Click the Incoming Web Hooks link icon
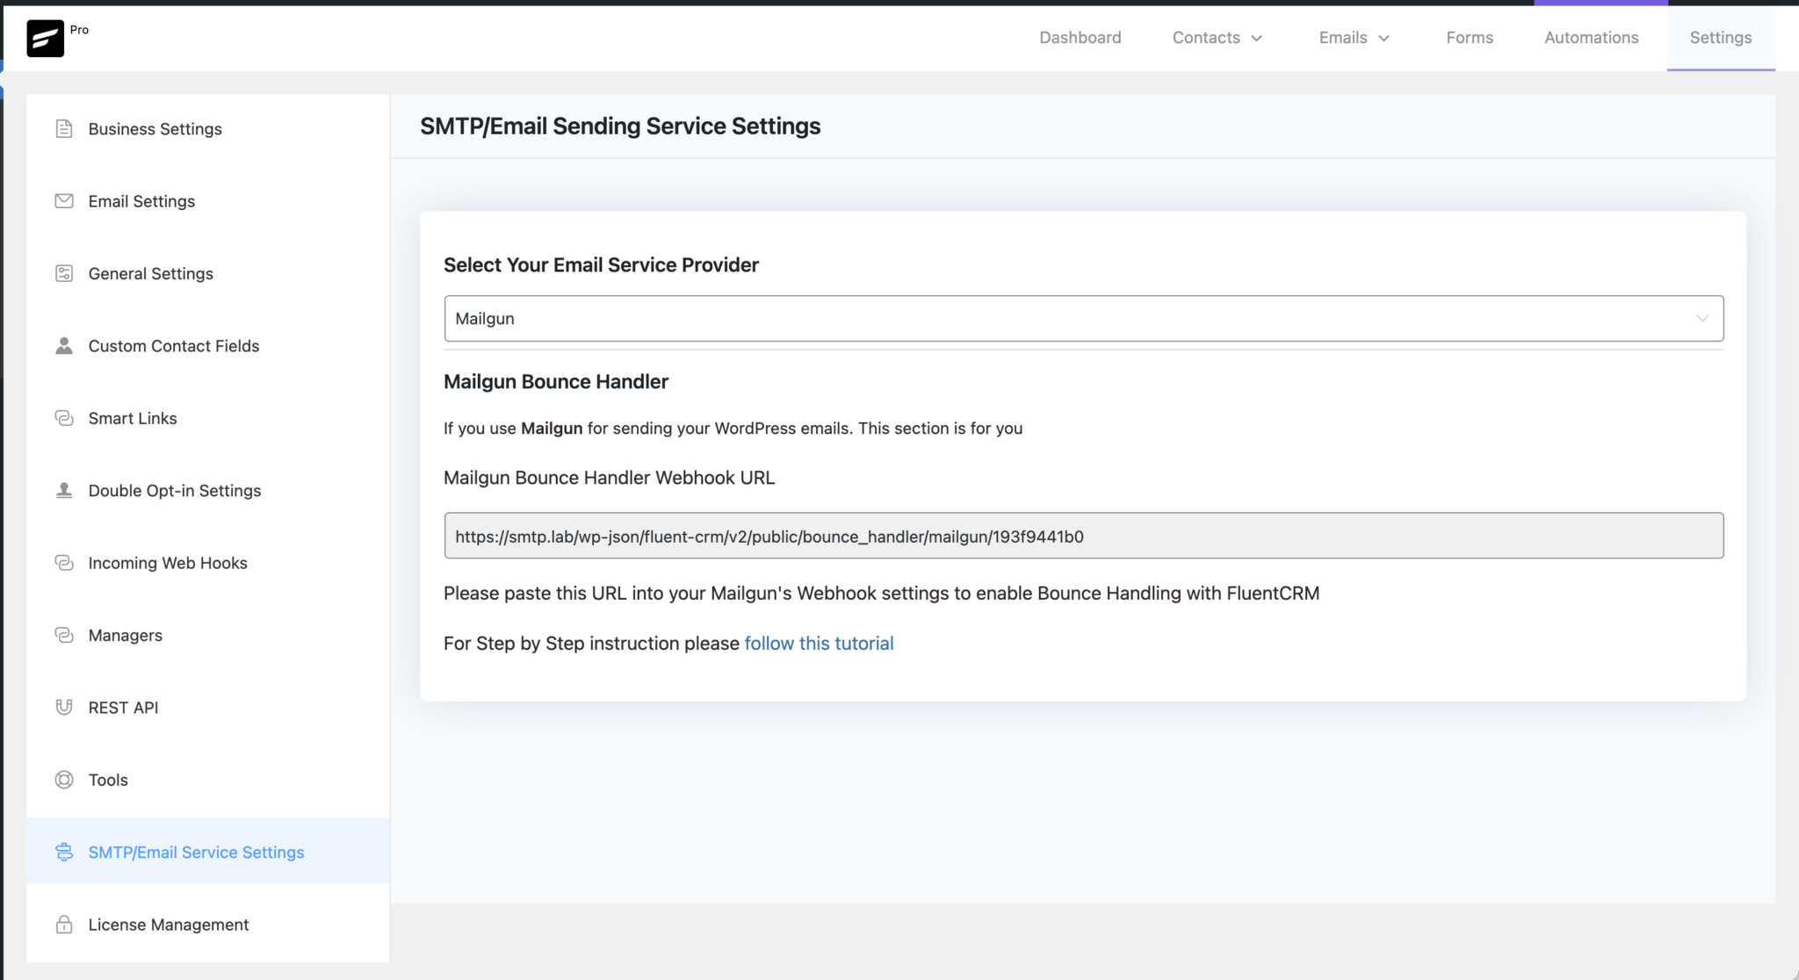The width and height of the screenshot is (1799, 980). (64, 563)
